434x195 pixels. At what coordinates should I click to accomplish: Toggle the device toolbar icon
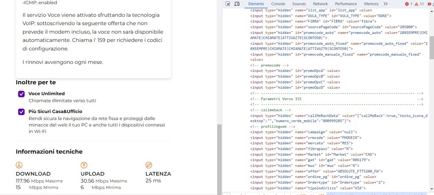click(x=237, y=4)
